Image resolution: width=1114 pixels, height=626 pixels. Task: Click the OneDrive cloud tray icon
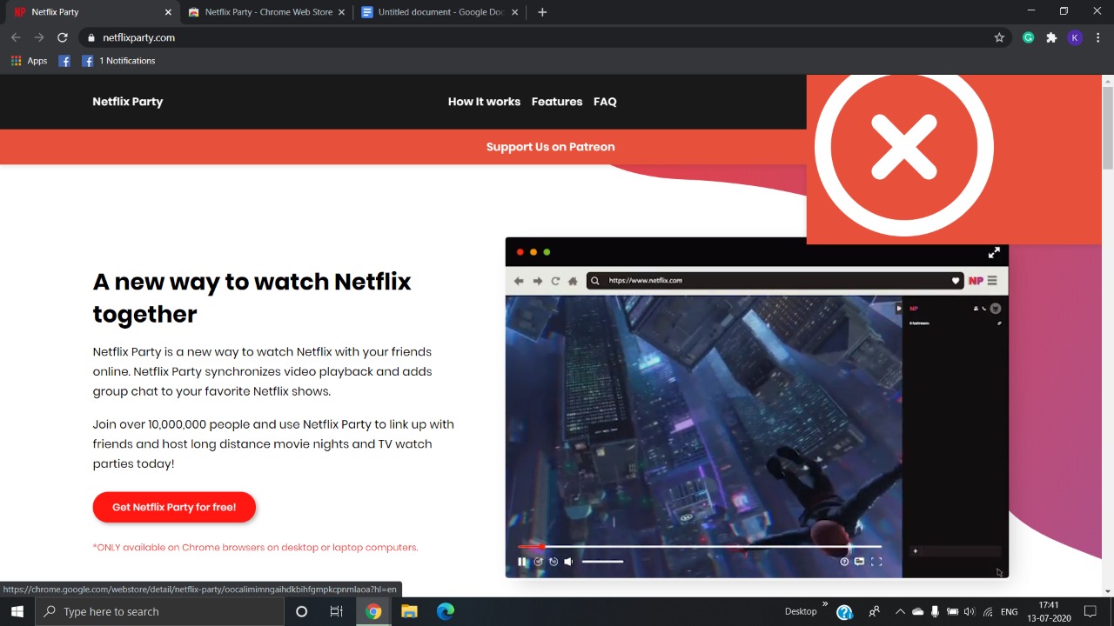(x=917, y=611)
